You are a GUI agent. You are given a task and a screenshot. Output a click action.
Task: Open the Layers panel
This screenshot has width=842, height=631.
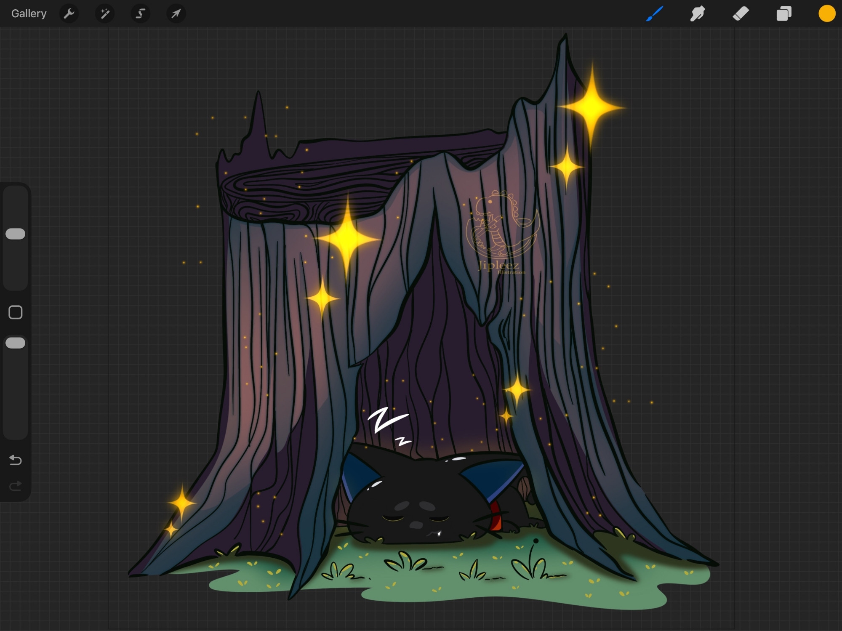tap(783, 14)
